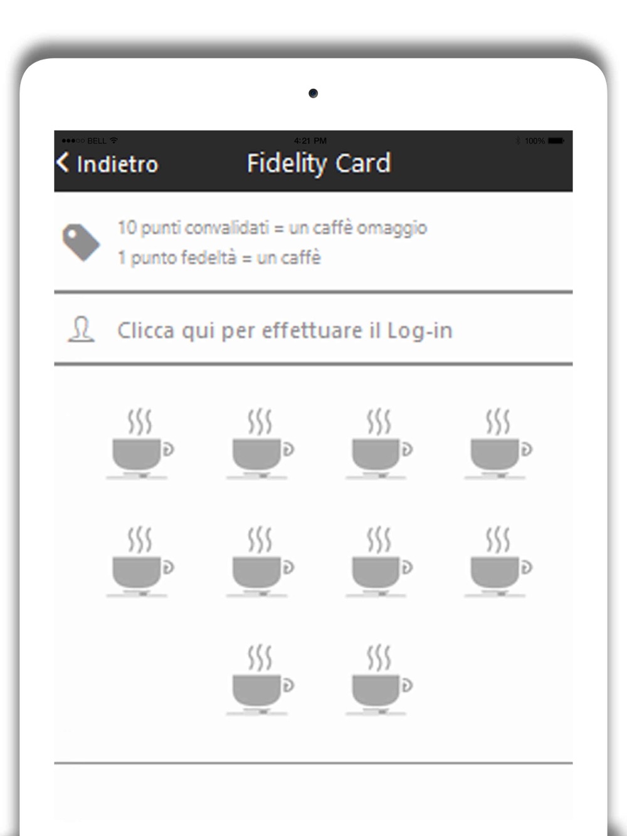Tap the back chevron arrow

[x=62, y=163]
